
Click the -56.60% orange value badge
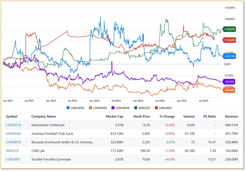[x=229, y=90]
